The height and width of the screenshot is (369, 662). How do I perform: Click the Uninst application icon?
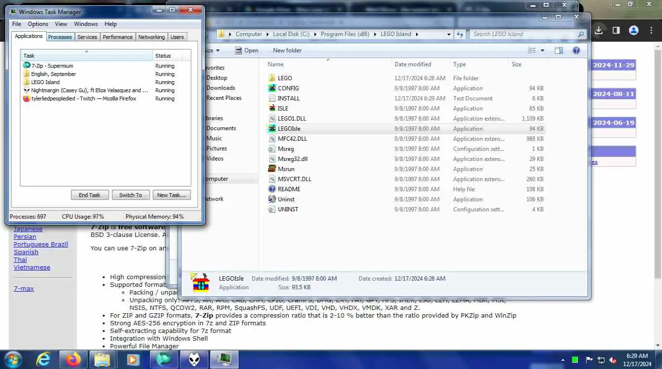[x=272, y=199]
